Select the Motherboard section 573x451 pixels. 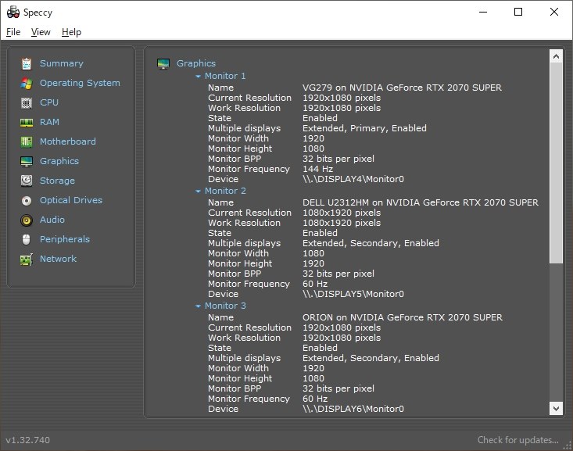pos(67,141)
